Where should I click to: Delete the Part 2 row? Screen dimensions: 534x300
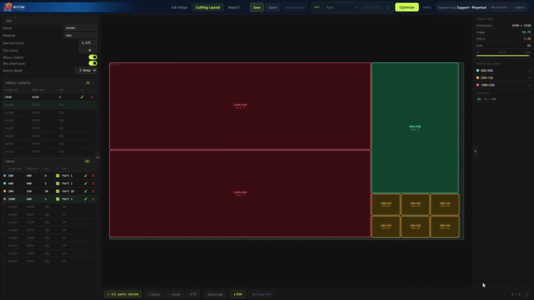93,184
